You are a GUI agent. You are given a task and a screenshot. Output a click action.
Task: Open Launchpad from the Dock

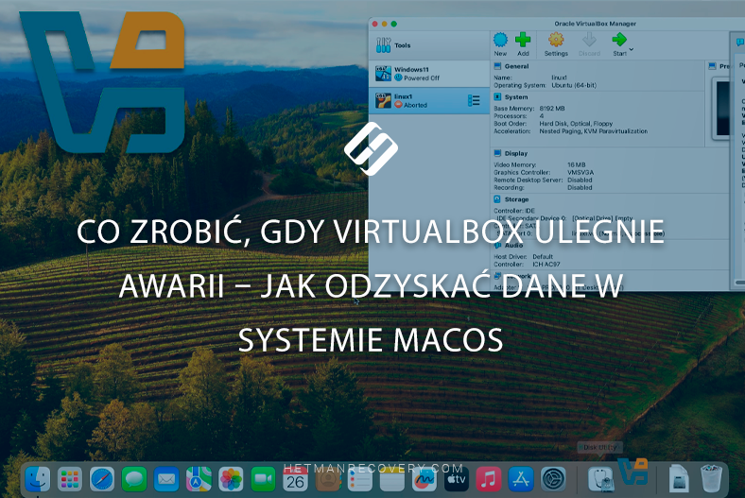pyautogui.click(x=70, y=478)
